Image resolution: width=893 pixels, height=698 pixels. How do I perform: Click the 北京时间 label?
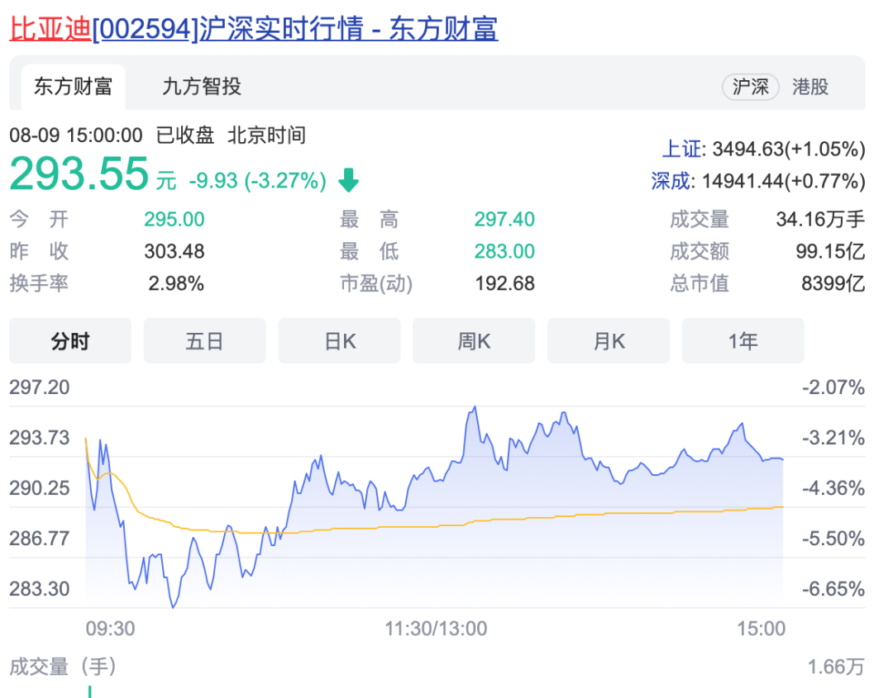click(266, 135)
